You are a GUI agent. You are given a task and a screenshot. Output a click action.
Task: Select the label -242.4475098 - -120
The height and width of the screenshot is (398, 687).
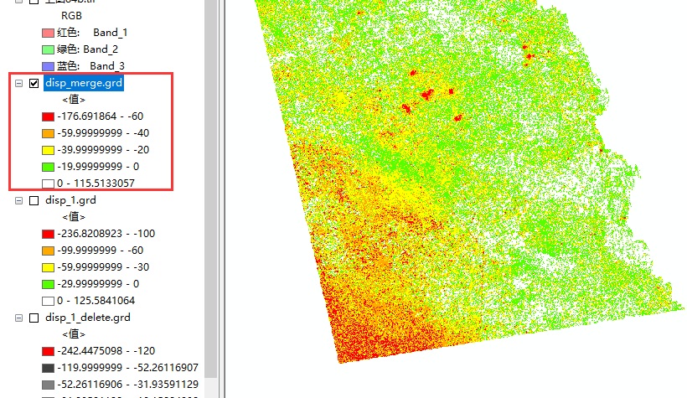click(x=106, y=351)
